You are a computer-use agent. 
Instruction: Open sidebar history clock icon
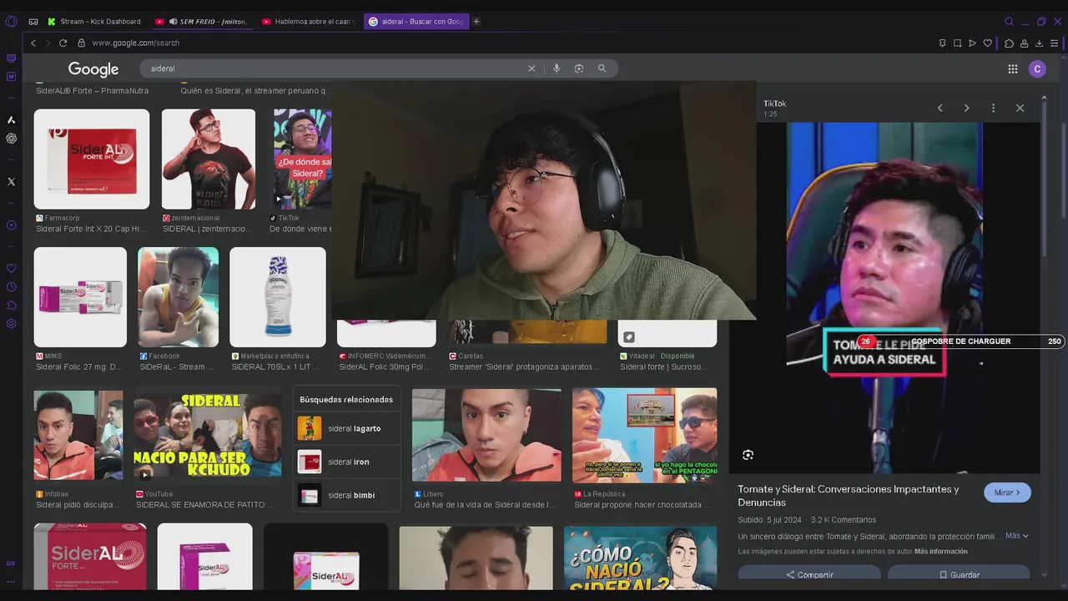pyautogui.click(x=11, y=287)
